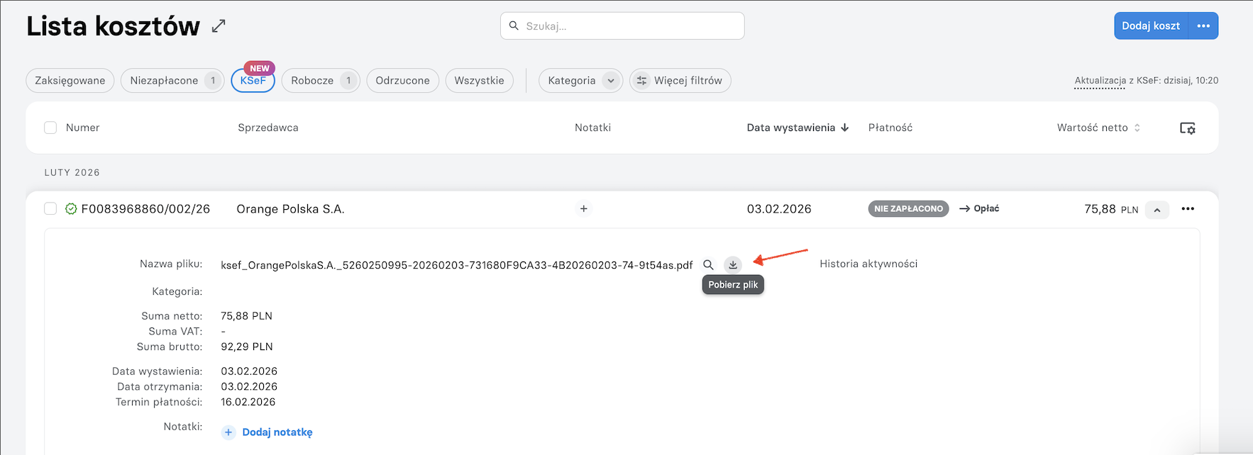Preview the file with the magnifier icon
Viewport: 1253px width, 455px height.
[x=708, y=264]
